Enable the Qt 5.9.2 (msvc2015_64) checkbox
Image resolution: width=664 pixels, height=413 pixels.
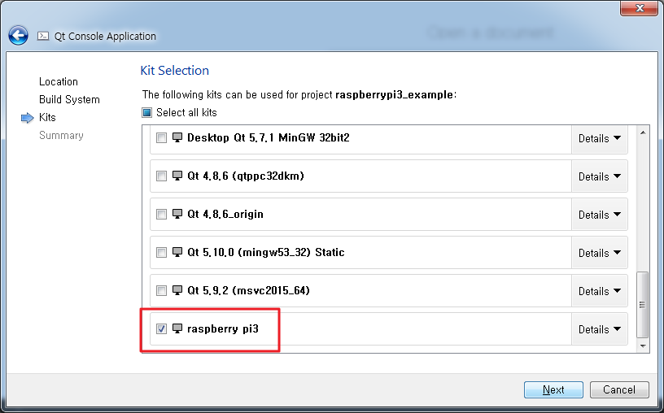point(161,291)
